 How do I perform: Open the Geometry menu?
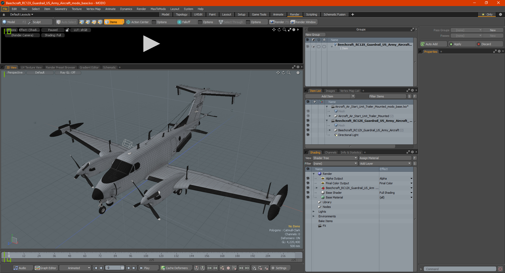[61, 9]
